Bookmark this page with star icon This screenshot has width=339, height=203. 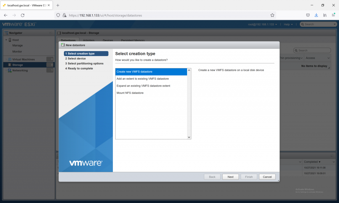tap(272, 15)
